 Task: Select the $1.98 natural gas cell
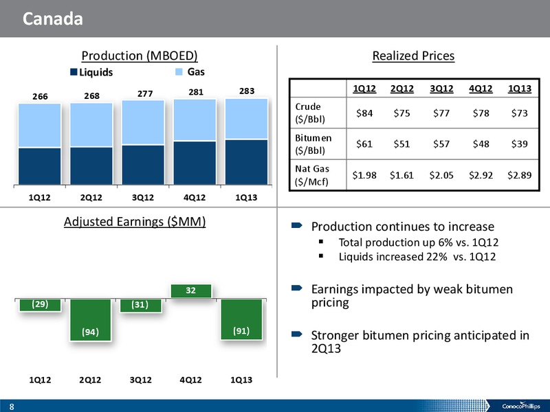pos(364,175)
